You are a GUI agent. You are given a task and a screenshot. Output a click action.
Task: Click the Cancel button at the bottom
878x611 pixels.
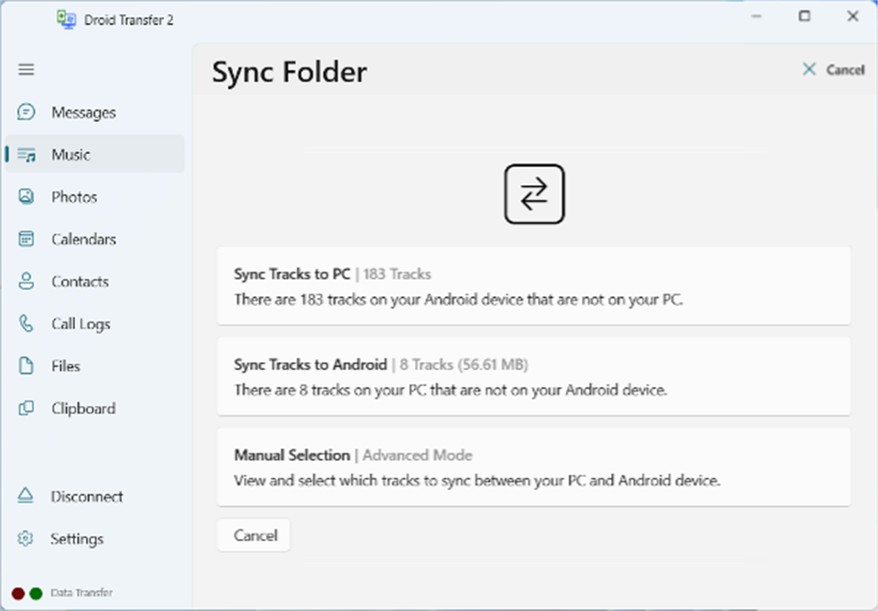pos(253,535)
